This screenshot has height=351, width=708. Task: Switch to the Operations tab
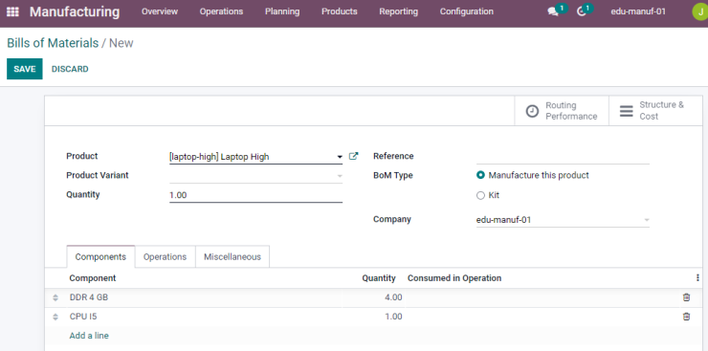tap(165, 256)
